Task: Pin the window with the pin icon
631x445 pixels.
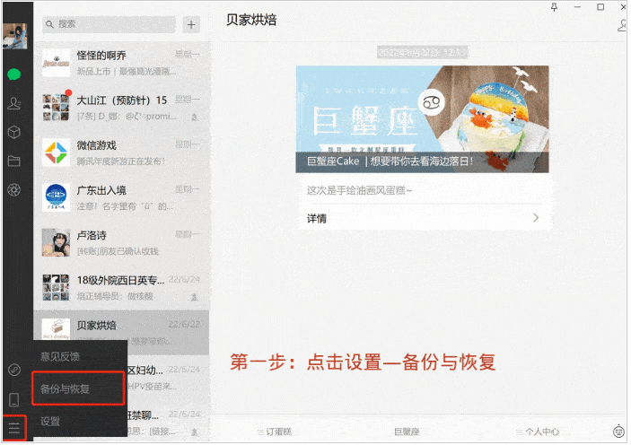Action: pos(554,7)
